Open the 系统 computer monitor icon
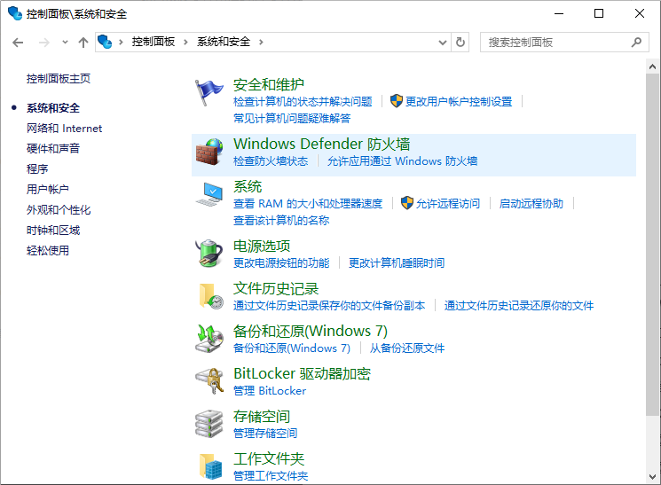This screenshot has width=661, height=485. coord(209,194)
